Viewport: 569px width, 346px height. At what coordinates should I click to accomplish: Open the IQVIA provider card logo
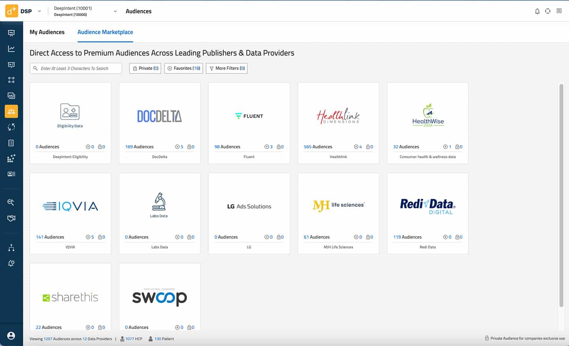[70, 206]
